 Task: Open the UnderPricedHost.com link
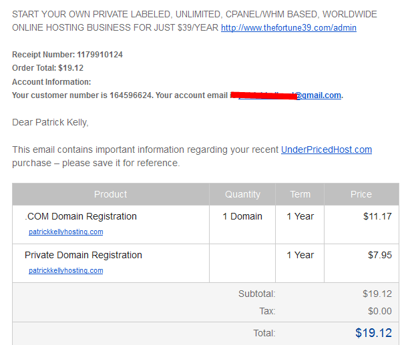[327, 149]
